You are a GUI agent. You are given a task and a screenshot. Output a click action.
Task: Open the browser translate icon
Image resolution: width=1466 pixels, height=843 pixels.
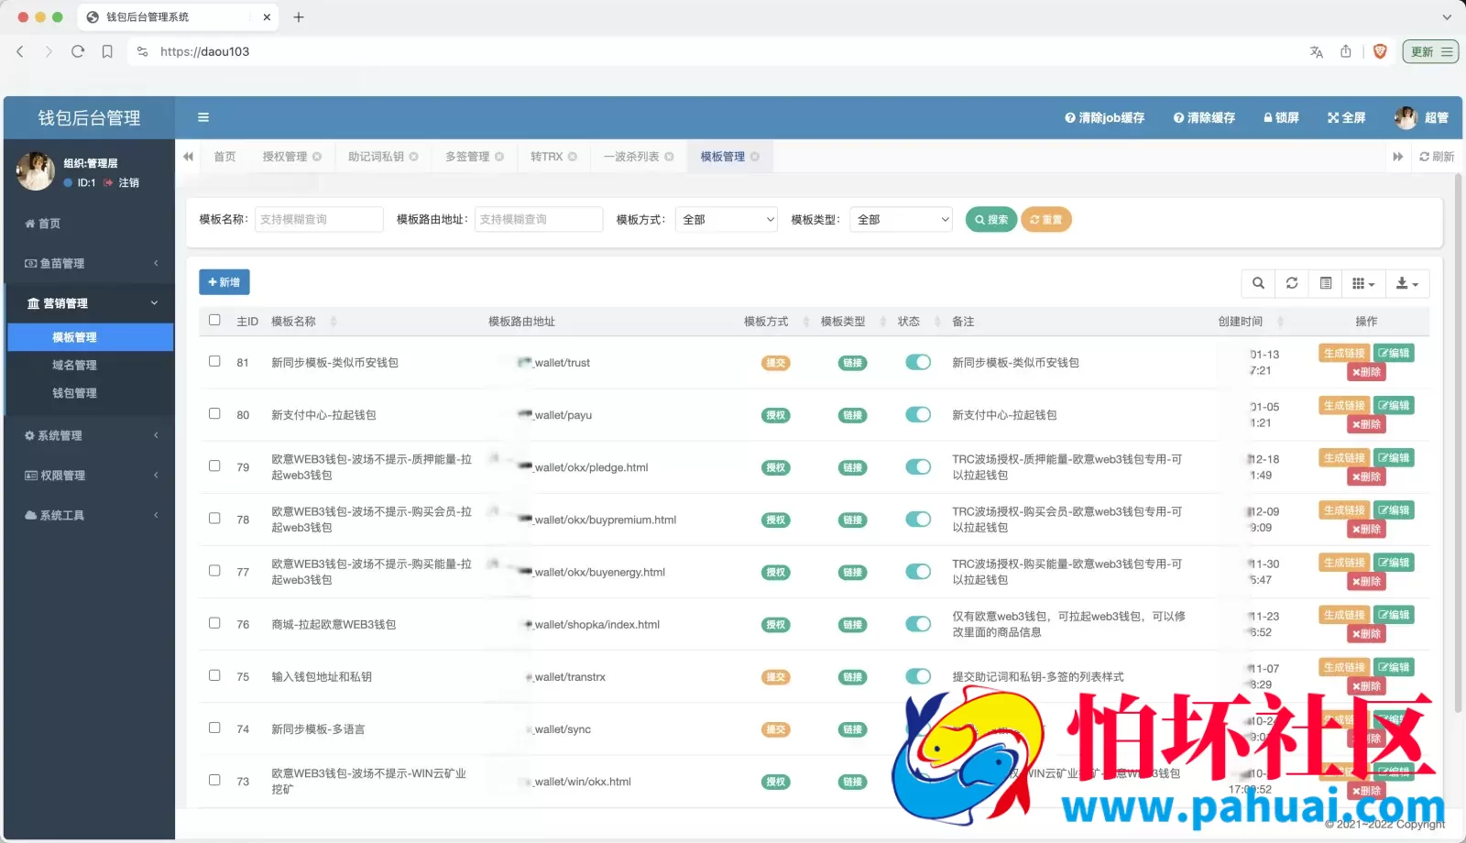click(1317, 51)
